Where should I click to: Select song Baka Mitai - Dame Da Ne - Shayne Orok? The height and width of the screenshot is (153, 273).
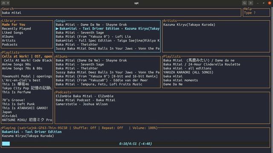click(x=91, y=25)
